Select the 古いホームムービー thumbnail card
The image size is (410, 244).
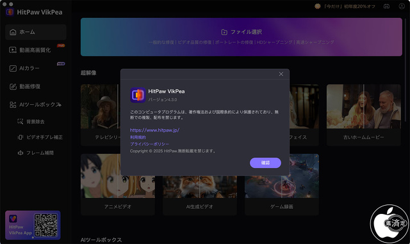tap(363, 115)
